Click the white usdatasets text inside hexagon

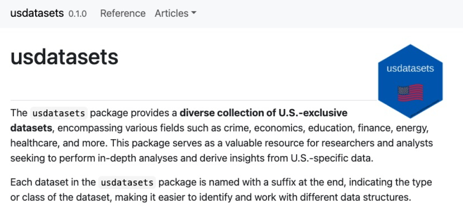(410, 68)
